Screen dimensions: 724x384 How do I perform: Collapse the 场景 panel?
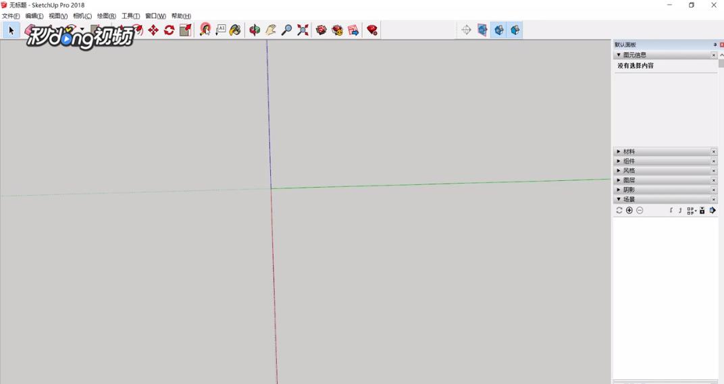619,199
